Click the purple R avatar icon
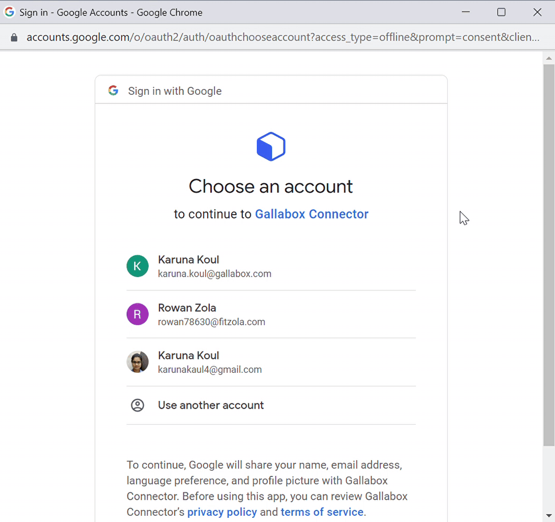Screen dimensions: 555x522 click(x=137, y=314)
